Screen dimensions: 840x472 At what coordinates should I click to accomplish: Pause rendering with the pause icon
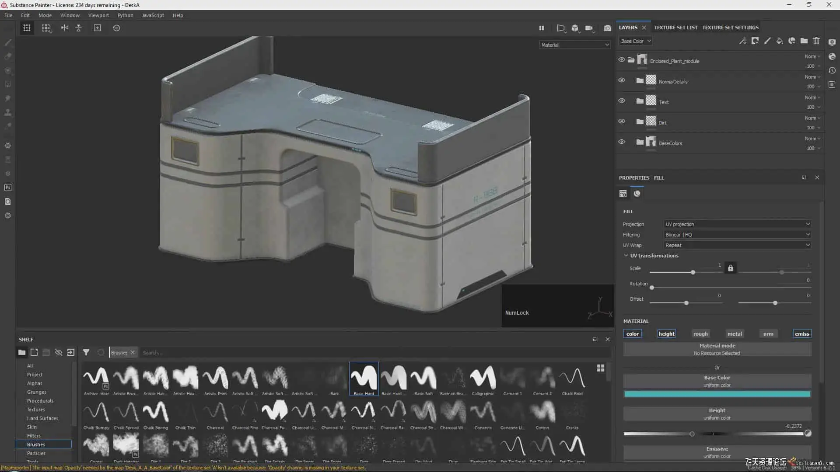542,28
